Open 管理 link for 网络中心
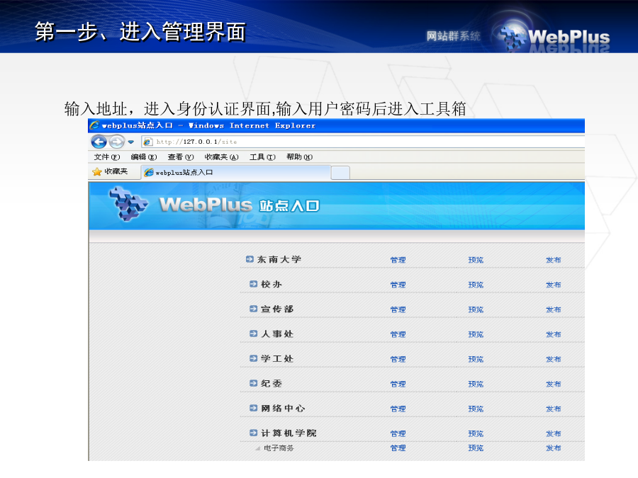The width and height of the screenshot is (638, 478). 398,409
